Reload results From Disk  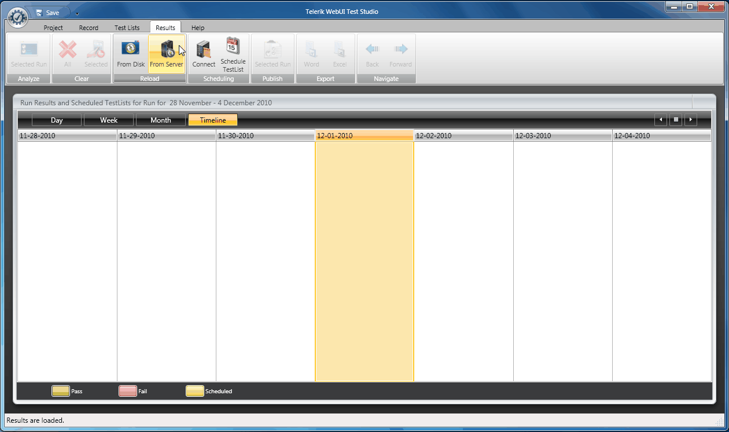pyautogui.click(x=131, y=54)
